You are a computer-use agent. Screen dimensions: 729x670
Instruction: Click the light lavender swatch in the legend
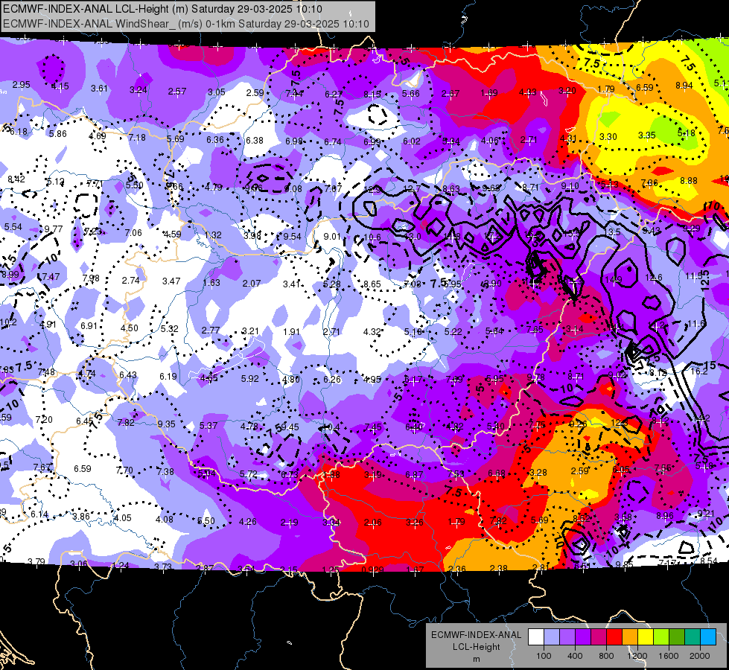pyautogui.click(x=552, y=636)
